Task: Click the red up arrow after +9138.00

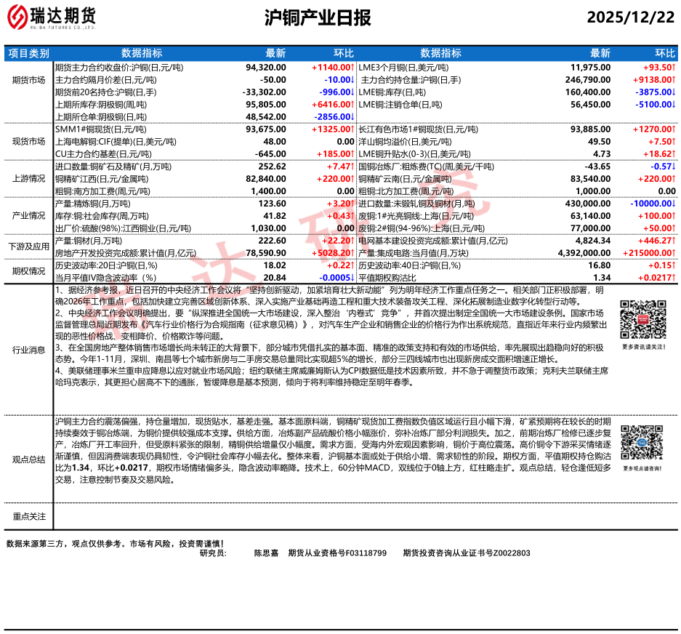Action: pos(674,79)
